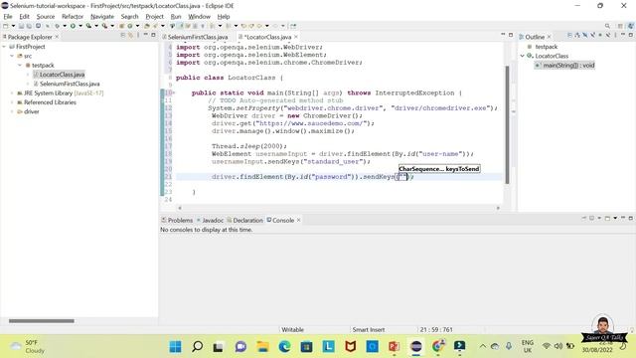The image size is (636, 358).
Task: Open the Window menu
Action: 199,17
